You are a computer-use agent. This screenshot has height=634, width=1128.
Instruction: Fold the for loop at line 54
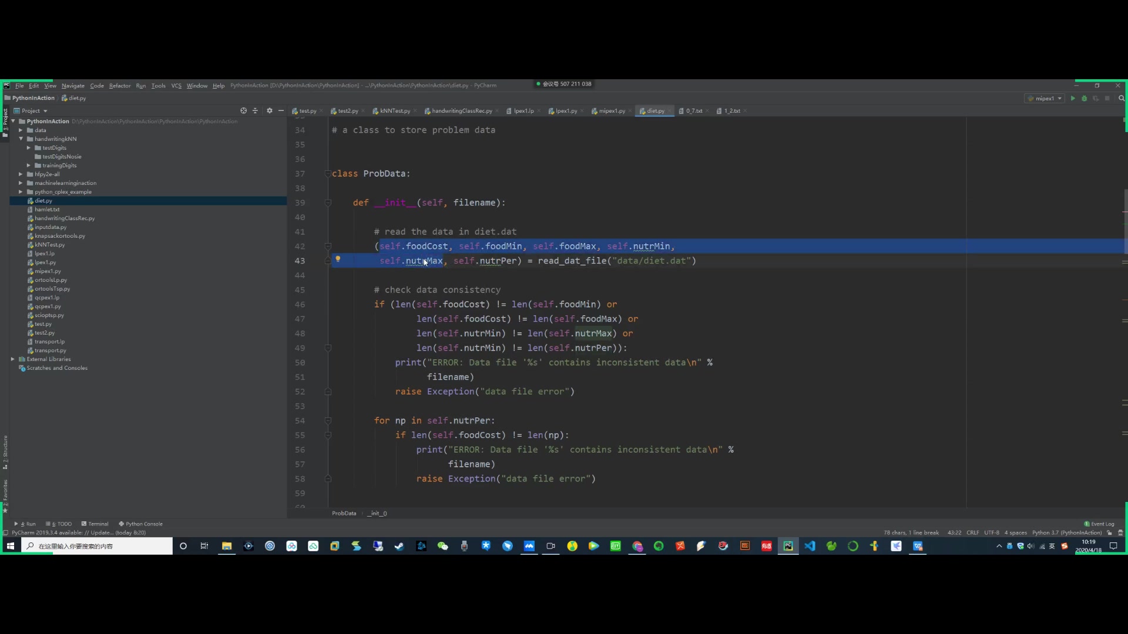point(328,420)
